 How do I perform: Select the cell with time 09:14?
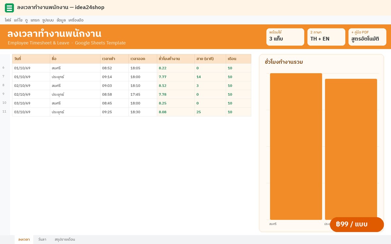point(114,77)
